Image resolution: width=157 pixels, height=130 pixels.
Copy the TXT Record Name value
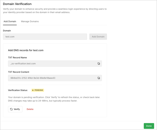tap(99, 64)
